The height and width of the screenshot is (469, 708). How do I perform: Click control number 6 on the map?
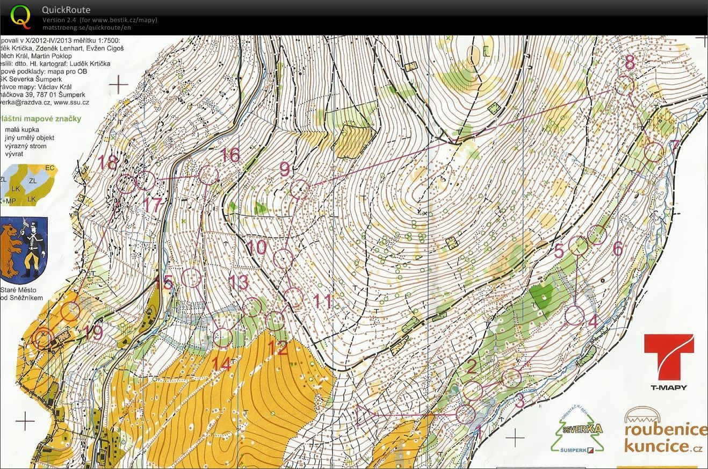point(618,249)
